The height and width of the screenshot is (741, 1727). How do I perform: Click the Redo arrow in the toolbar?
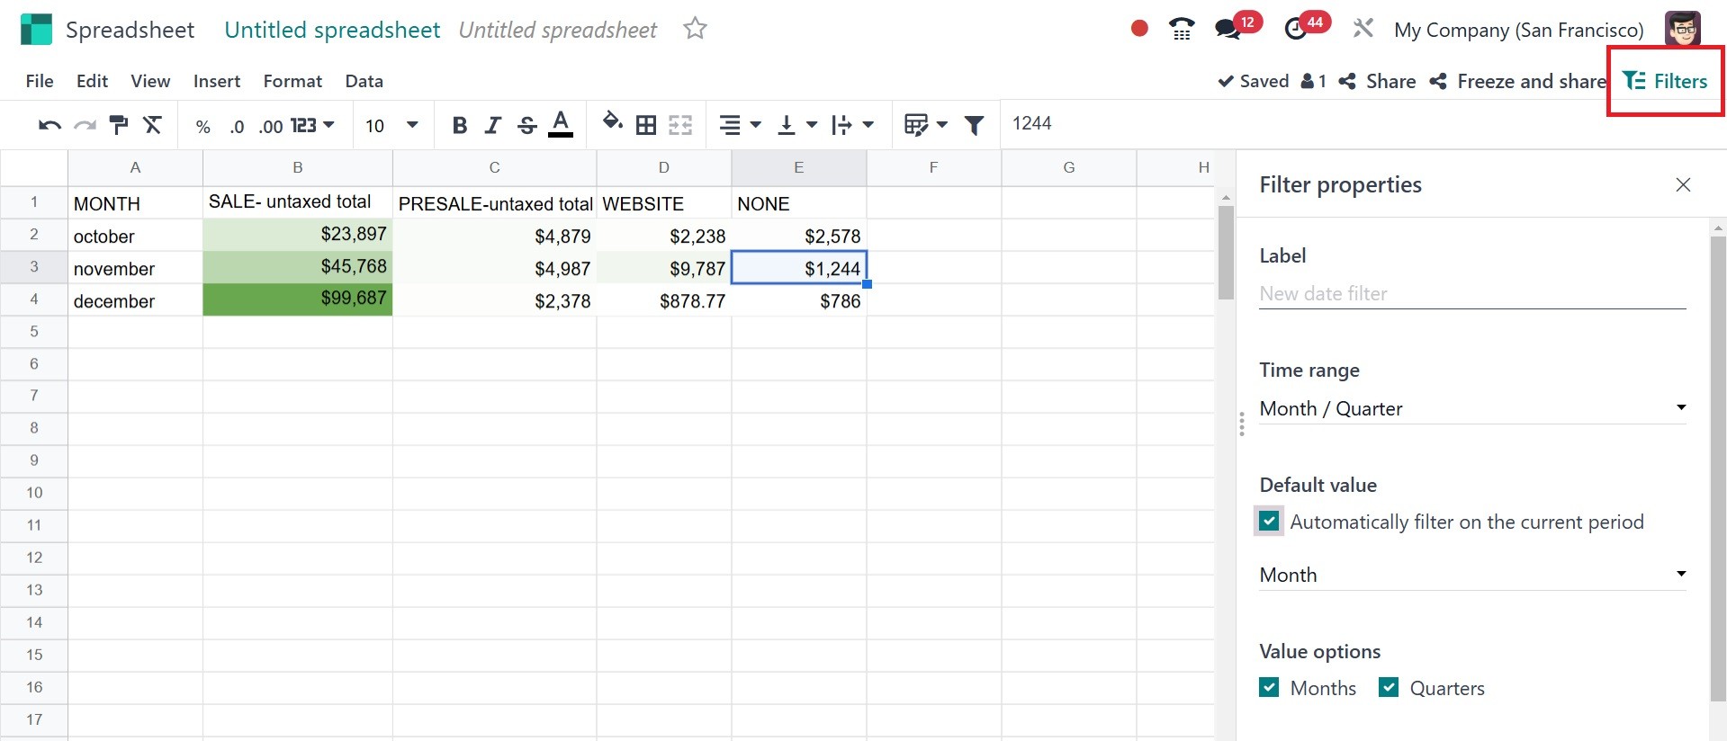pos(85,125)
